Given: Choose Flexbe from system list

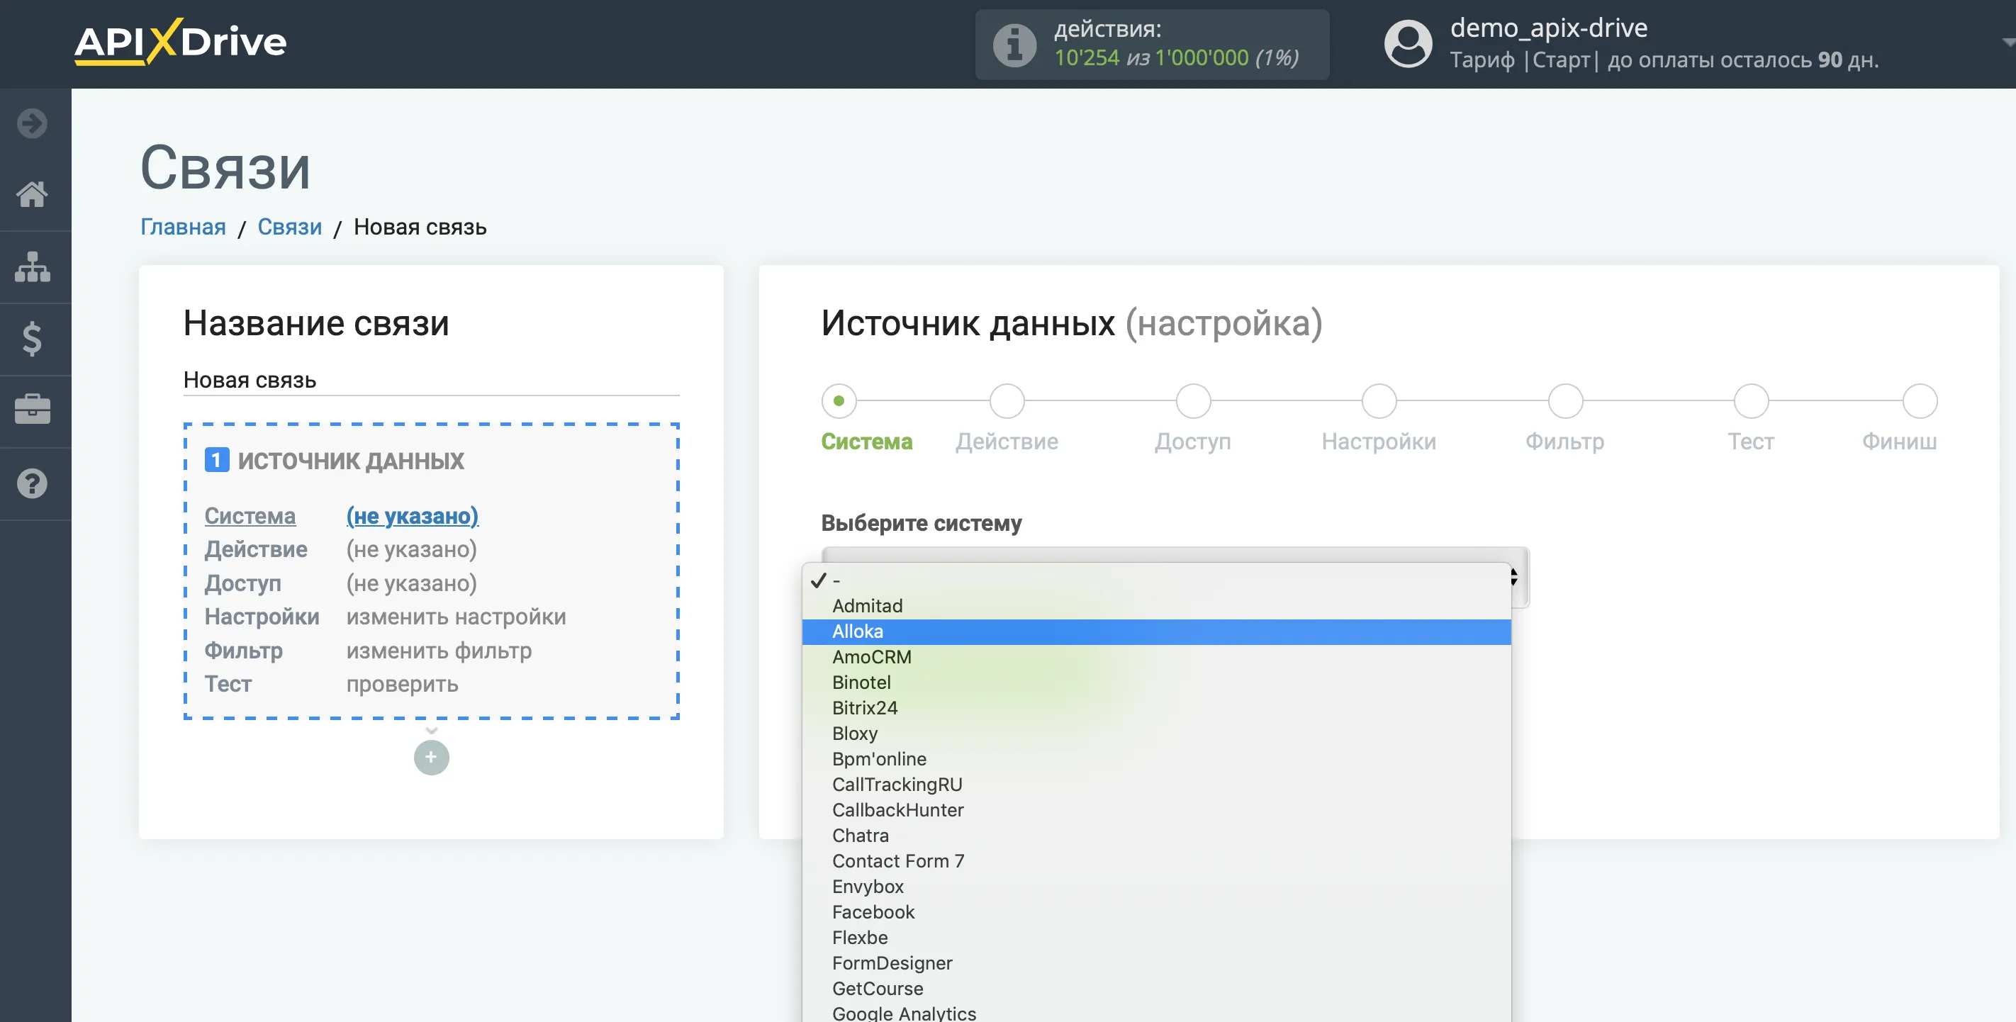Looking at the screenshot, I should [x=1156, y=938].
